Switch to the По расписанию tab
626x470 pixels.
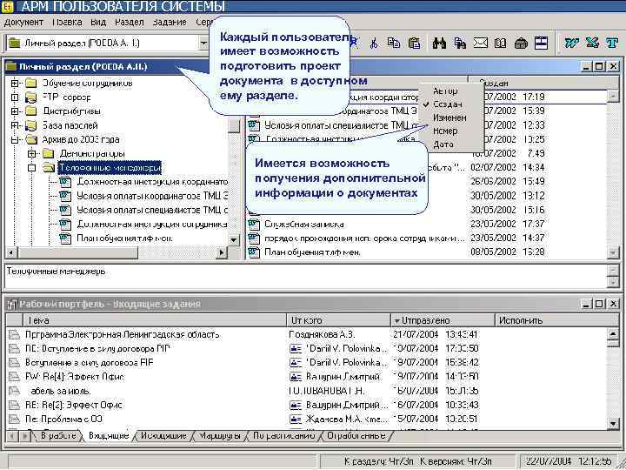coord(283,436)
